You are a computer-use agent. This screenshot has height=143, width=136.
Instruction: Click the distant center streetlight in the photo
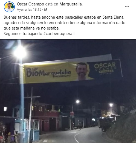point(78,101)
